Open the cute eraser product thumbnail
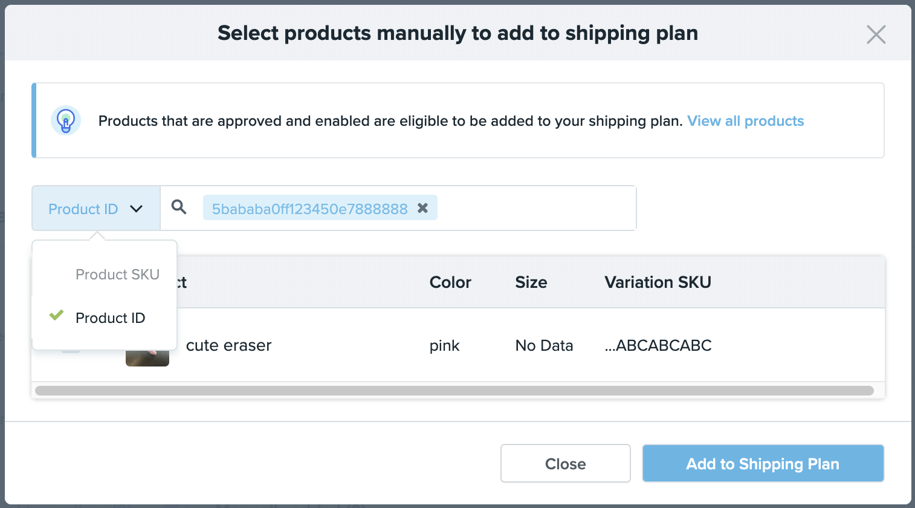 (147, 358)
